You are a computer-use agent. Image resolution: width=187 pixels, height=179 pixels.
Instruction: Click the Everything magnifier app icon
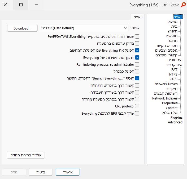tap(183, 5)
